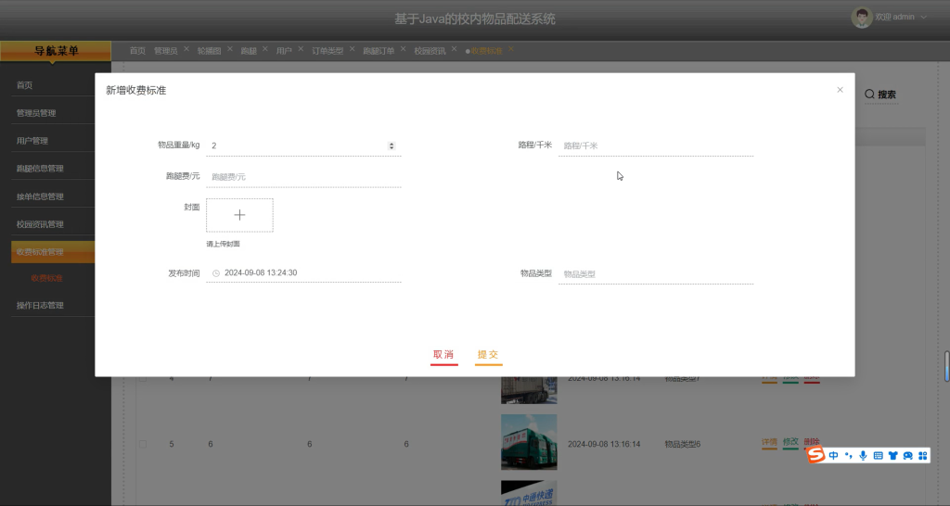This screenshot has width=950, height=506.
Task: Click the plus icon to upload cover
Action: (240, 215)
